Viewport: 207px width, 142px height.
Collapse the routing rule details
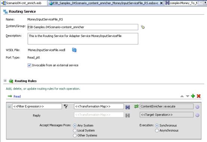tap(9, 106)
